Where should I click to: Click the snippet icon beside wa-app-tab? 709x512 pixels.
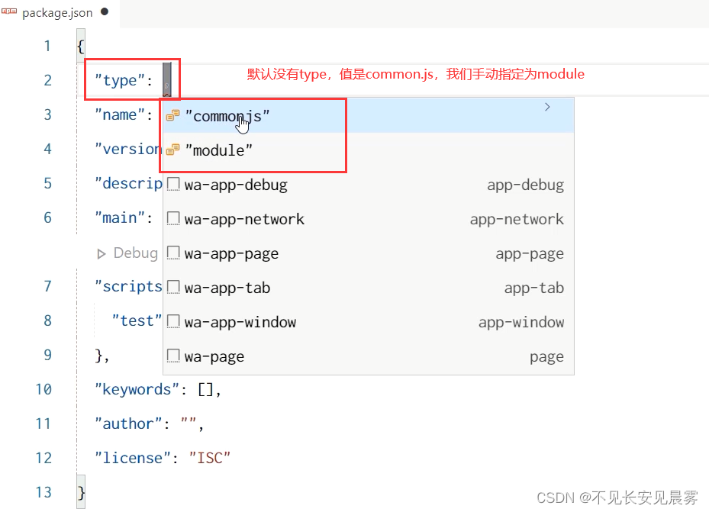(x=173, y=288)
